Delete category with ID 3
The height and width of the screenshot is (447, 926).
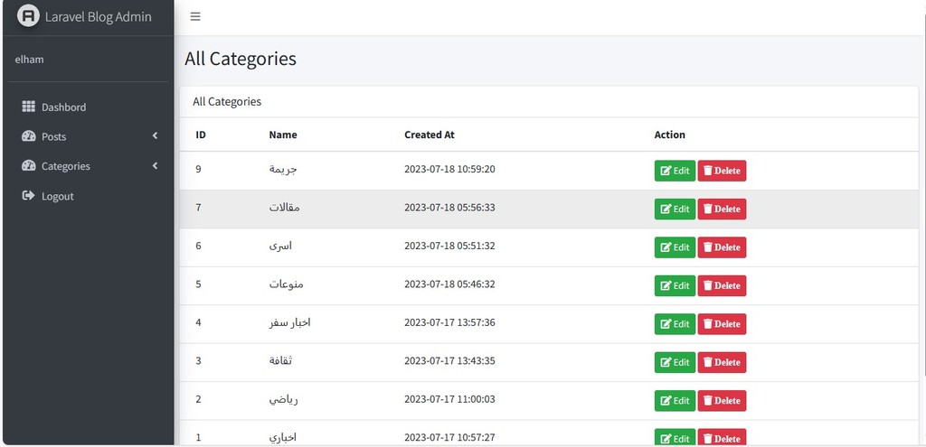click(x=722, y=362)
